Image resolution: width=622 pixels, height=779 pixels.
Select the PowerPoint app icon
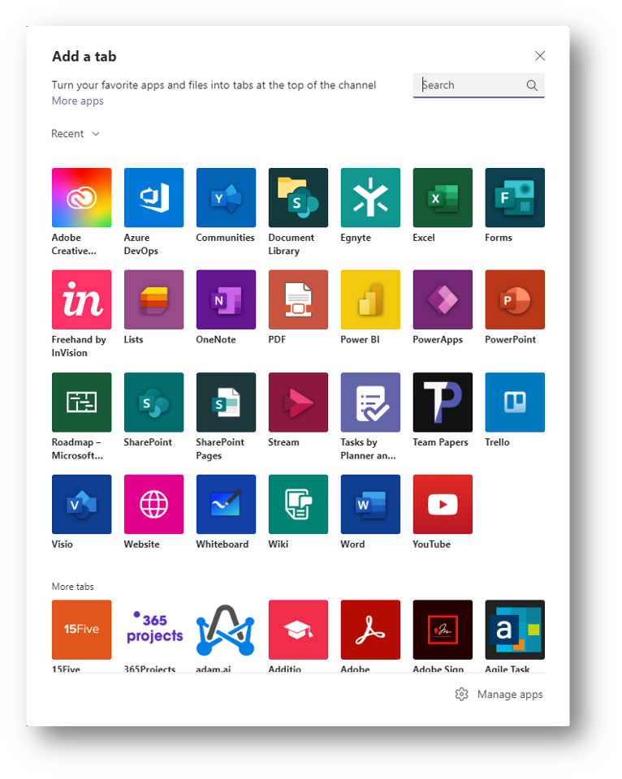pyautogui.click(x=515, y=299)
